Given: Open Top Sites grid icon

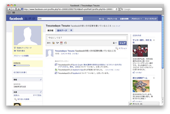Looking at the screenshot, I should click(14, 13).
